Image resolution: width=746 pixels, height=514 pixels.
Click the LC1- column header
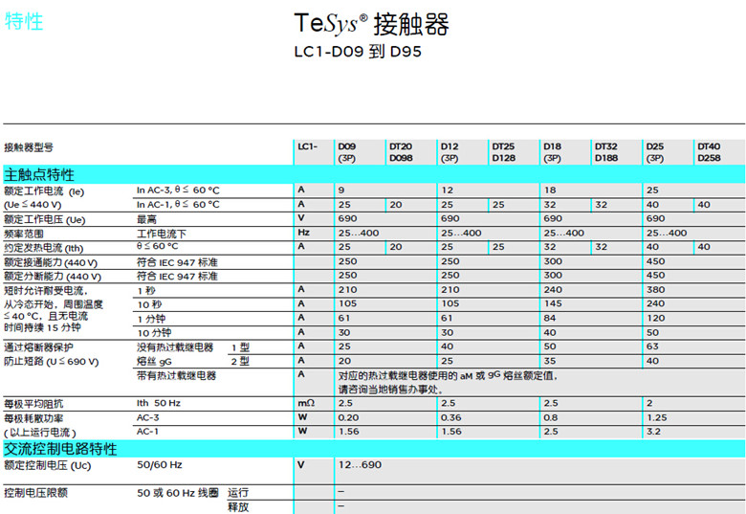(x=307, y=146)
